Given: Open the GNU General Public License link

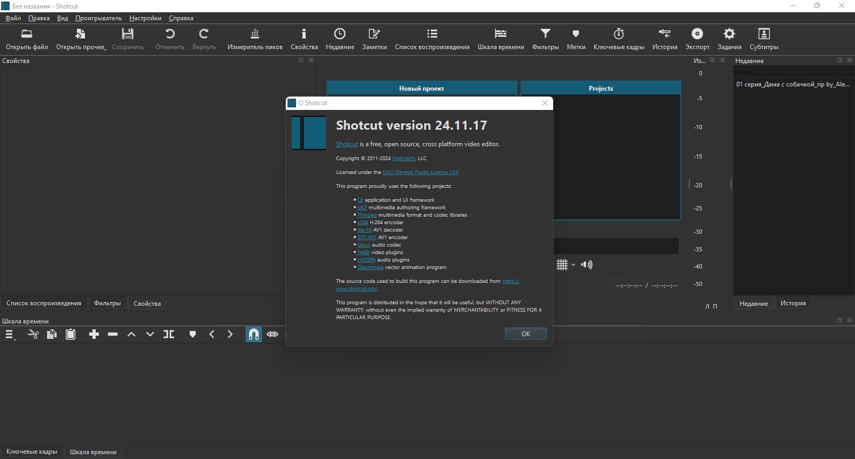Looking at the screenshot, I should point(421,172).
